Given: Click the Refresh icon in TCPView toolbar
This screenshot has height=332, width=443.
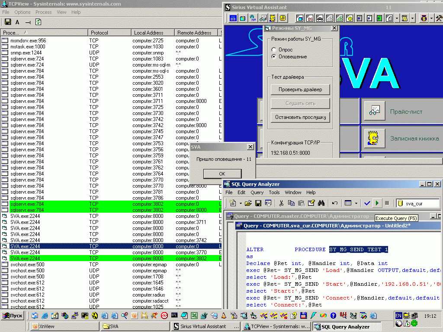Looking at the screenshot, I should [x=38, y=22].
